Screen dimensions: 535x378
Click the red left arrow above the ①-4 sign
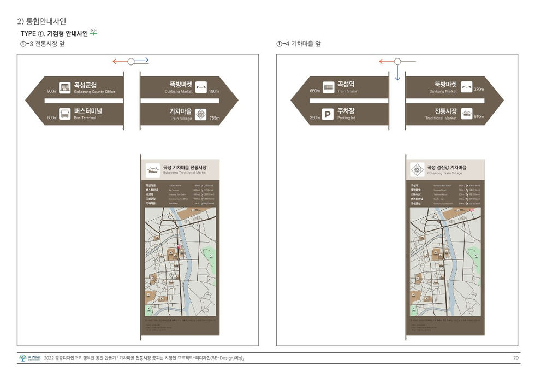pyautogui.click(x=387, y=62)
